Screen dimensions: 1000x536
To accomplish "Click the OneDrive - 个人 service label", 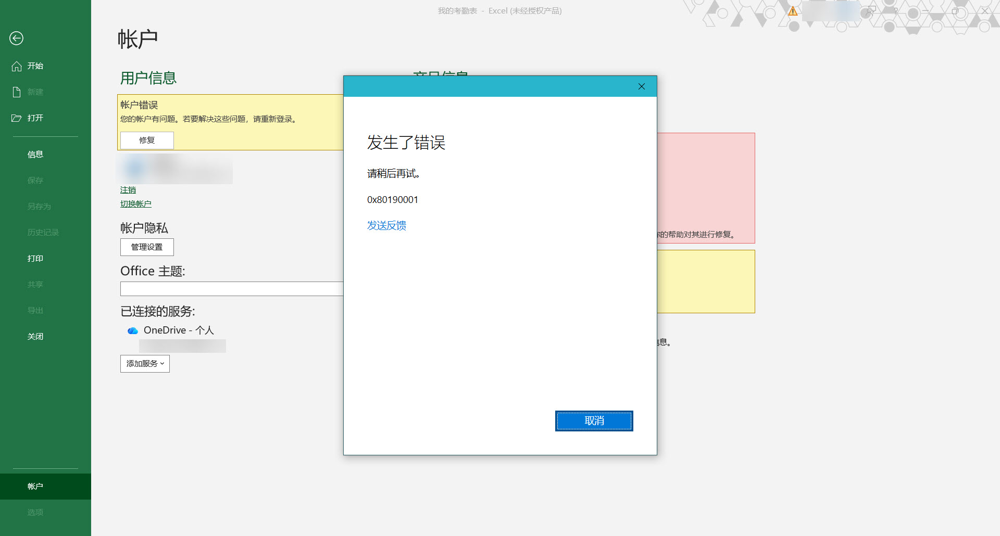I will coord(179,330).
